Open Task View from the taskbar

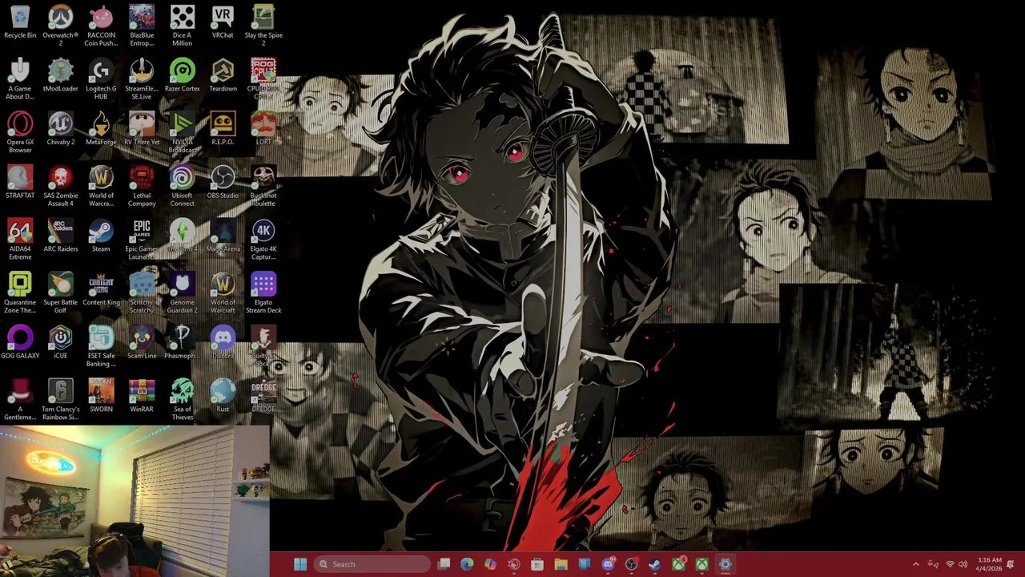point(444,564)
